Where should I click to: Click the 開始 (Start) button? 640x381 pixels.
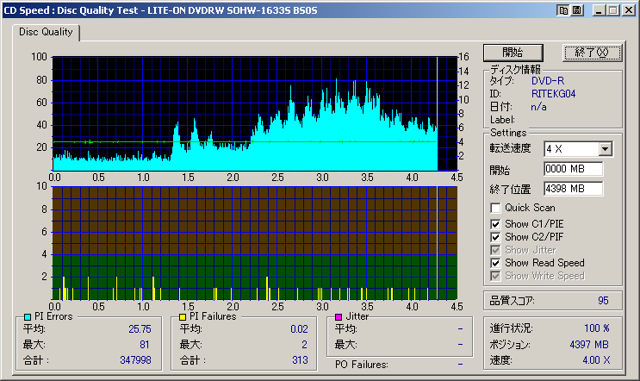(513, 53)
